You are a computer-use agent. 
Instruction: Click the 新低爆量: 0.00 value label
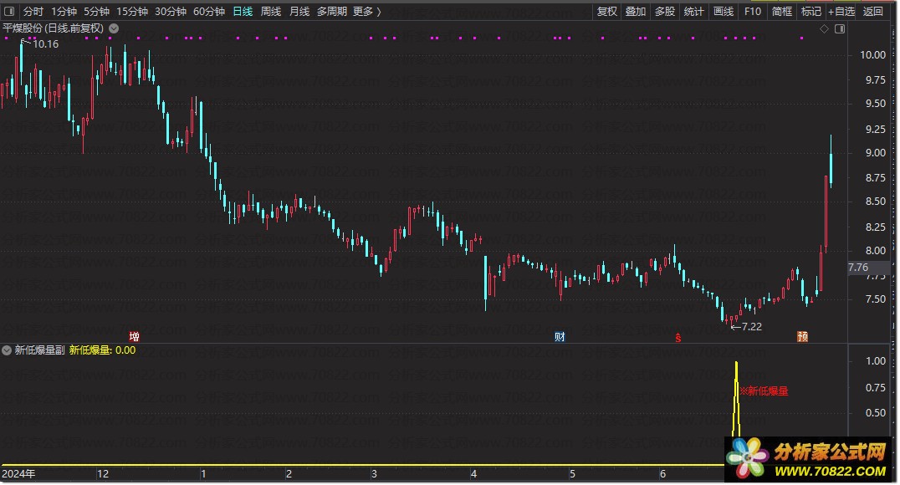point(103,350)
